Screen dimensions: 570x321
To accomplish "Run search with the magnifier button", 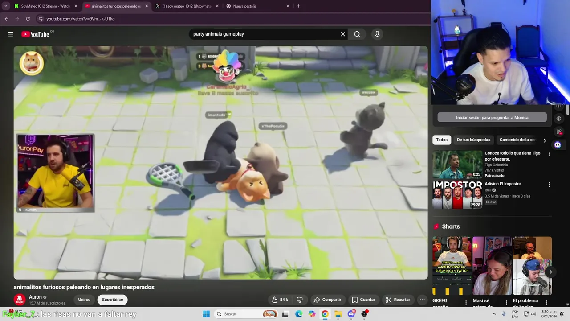I will (x=357, y=34).
